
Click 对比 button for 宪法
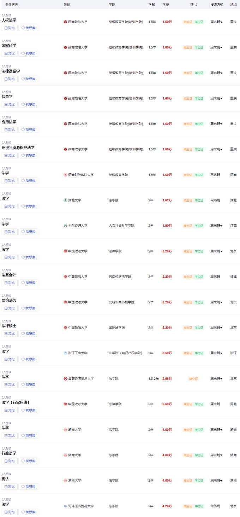coord(10,487)
